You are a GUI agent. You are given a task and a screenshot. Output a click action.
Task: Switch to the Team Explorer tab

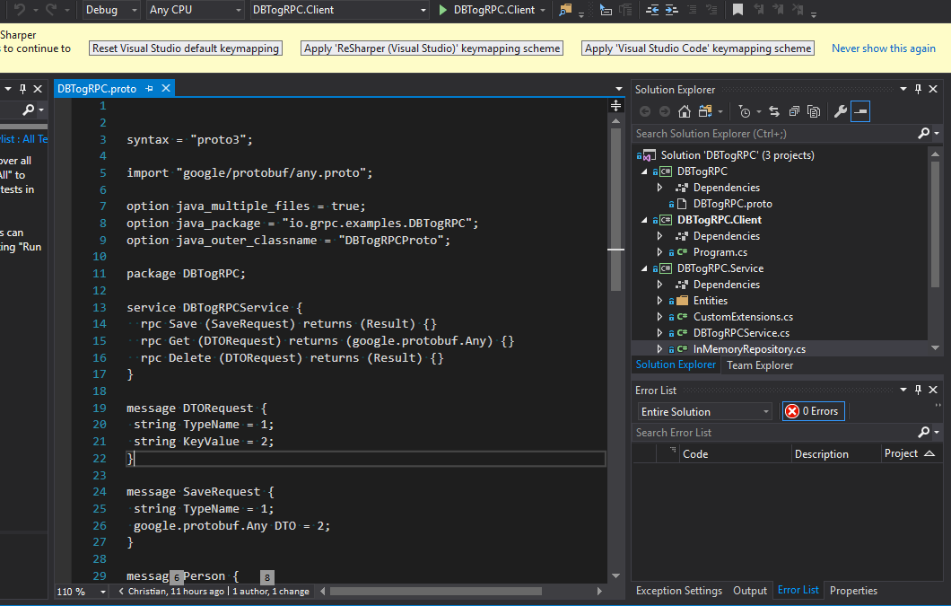click(760, 364)
